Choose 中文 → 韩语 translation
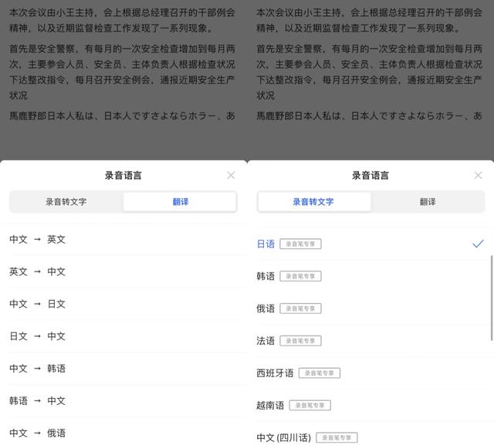 coord(123,369)
